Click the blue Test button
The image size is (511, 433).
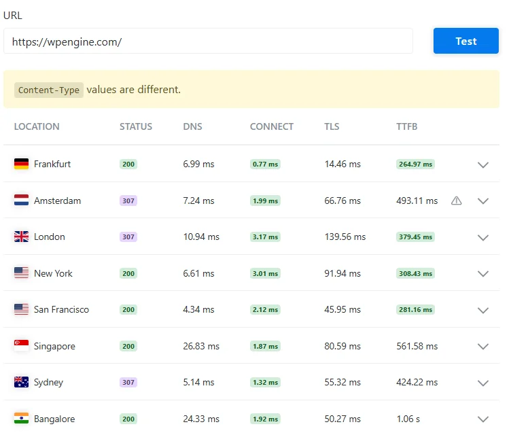point(465,41)
